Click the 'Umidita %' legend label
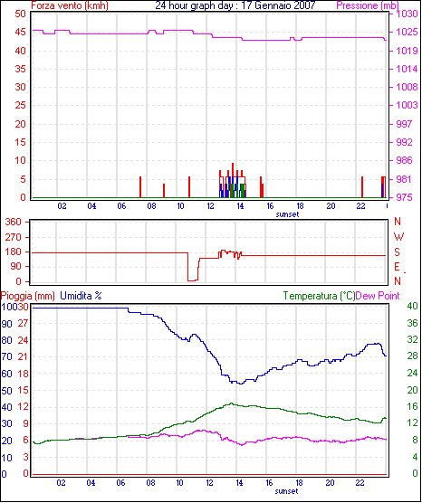 pos(81,296)
